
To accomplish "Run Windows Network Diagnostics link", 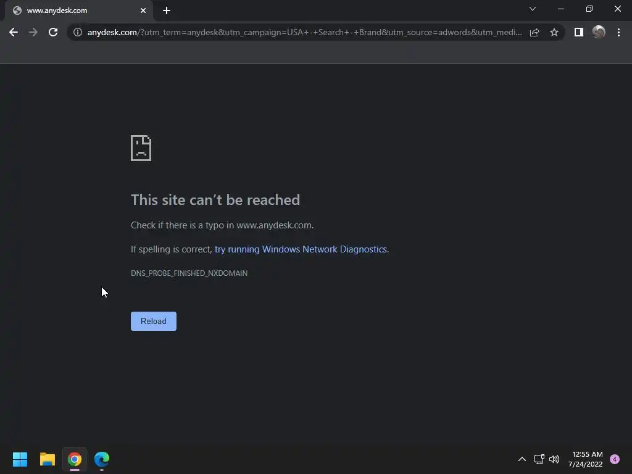I will coord(301,249).
